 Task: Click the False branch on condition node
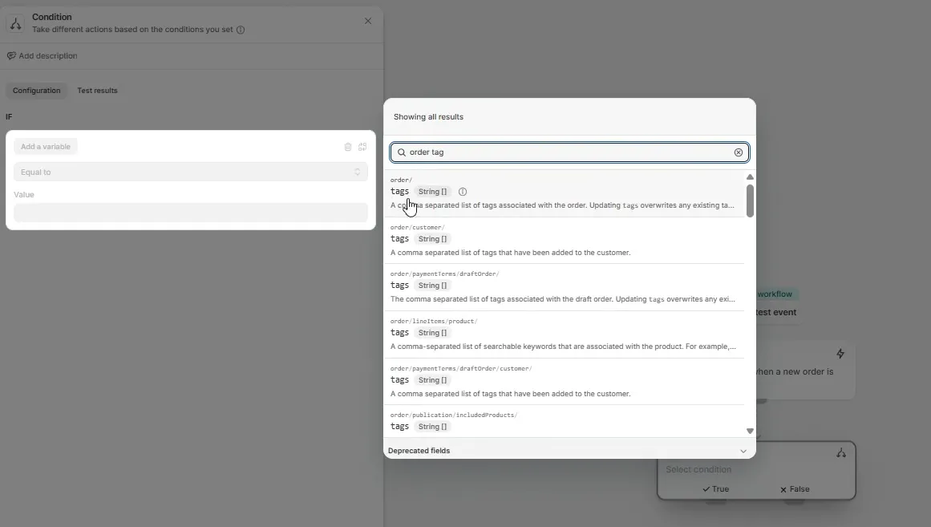pos(795,489)
